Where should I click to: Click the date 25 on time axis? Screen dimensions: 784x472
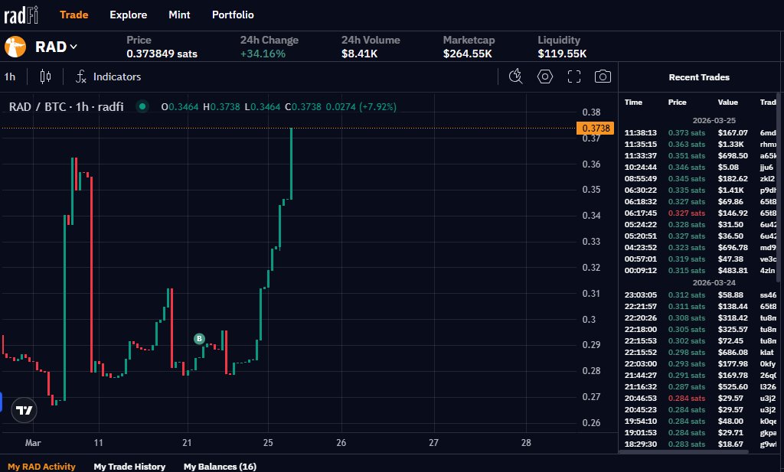(x=268, y=442)
